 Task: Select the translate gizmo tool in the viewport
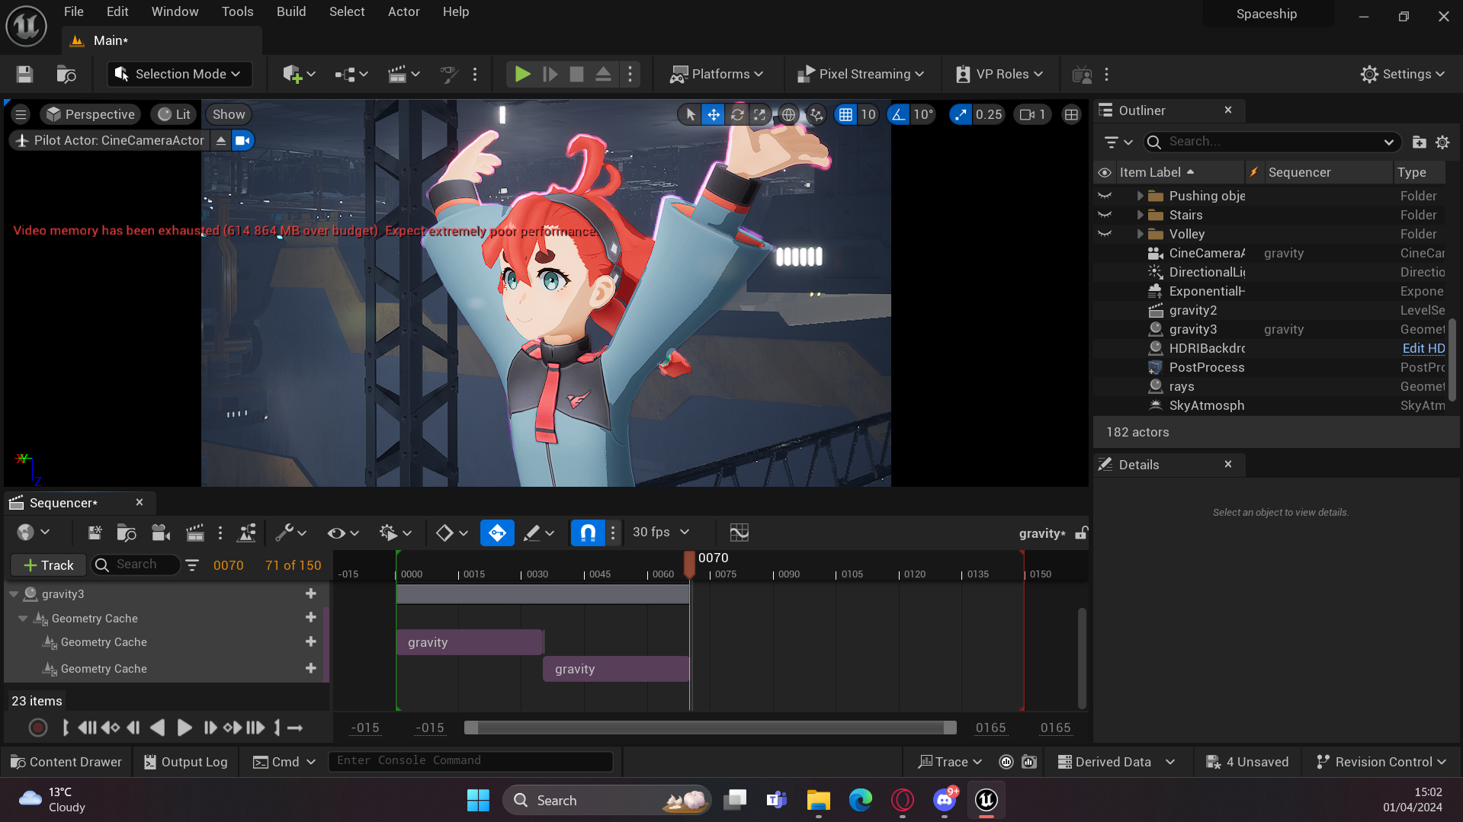pos(714,114)
